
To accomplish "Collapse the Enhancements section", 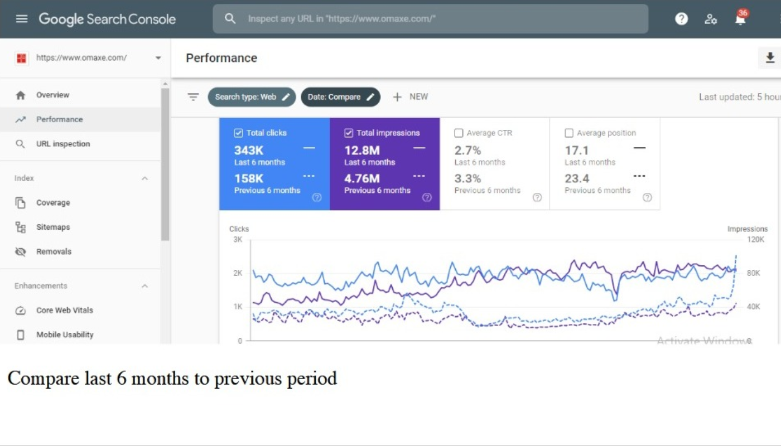I will click(144, 286).
